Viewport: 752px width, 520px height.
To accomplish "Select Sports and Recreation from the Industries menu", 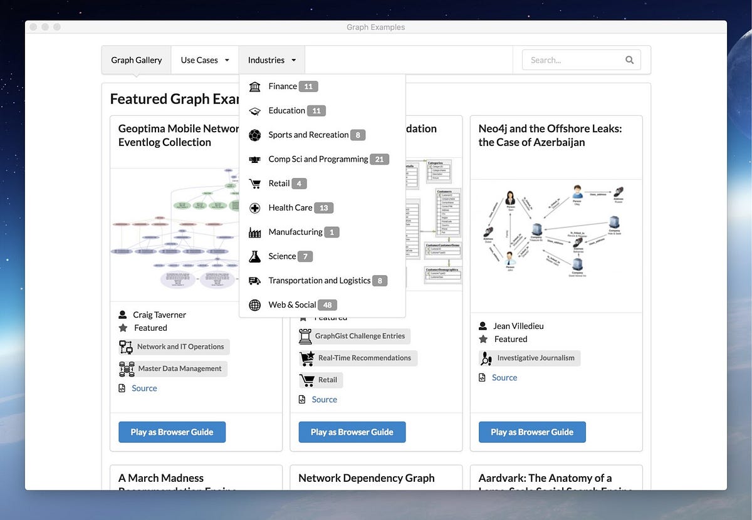I will [x=308, y=134].
